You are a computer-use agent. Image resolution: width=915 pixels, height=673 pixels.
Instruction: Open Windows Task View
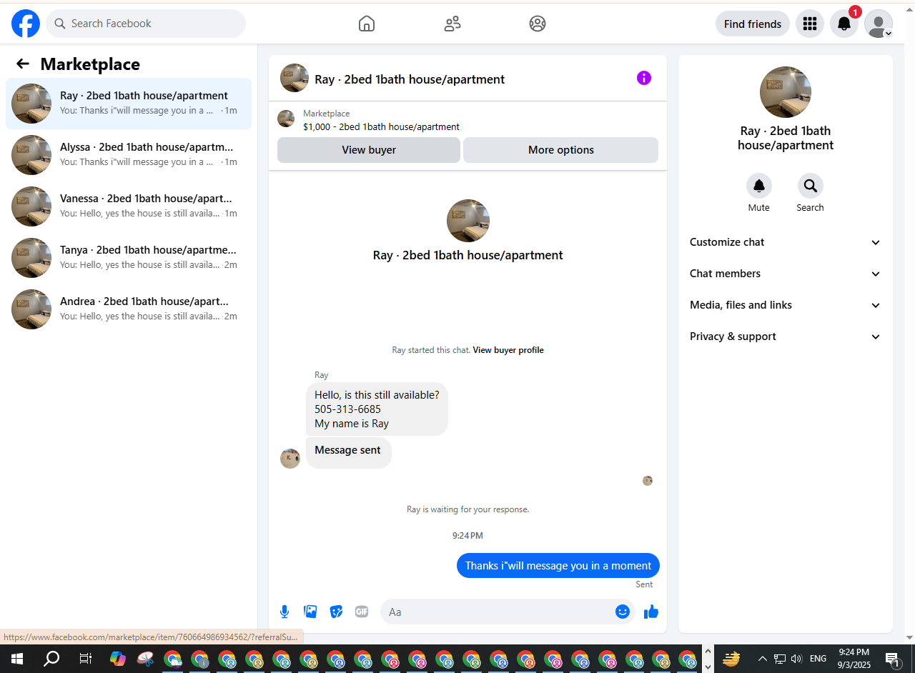[85, 659]
